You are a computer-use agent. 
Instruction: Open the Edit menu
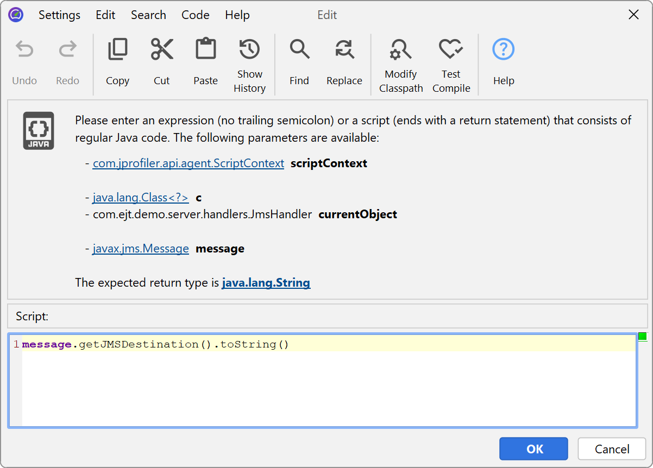click(105, 15)
